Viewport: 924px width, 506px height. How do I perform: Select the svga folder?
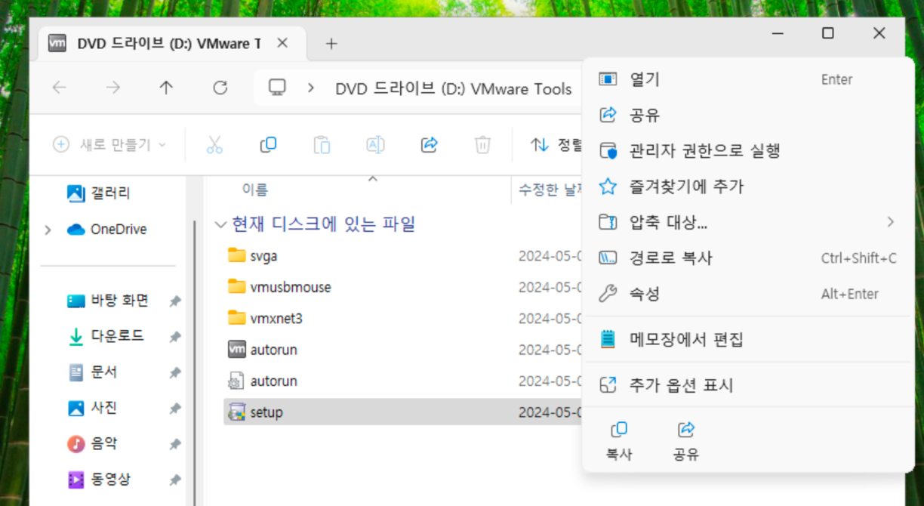[404, 256]
